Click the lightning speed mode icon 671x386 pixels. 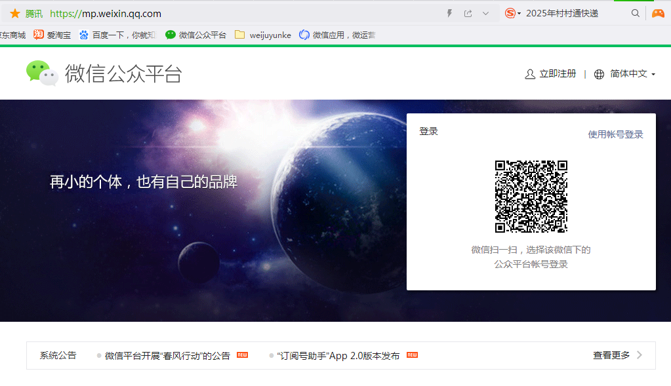pyautogui.click(x=449, y=13)
